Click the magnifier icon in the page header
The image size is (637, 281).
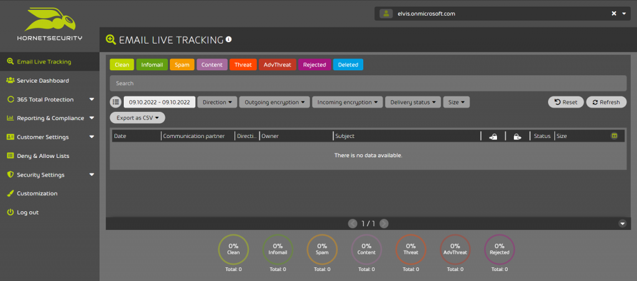[111, 39]
